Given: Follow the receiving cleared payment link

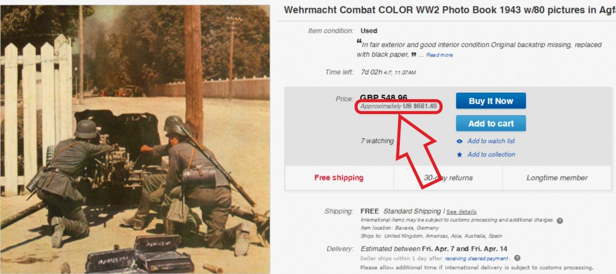Looking at the screenshot, I should pos(477,259).
